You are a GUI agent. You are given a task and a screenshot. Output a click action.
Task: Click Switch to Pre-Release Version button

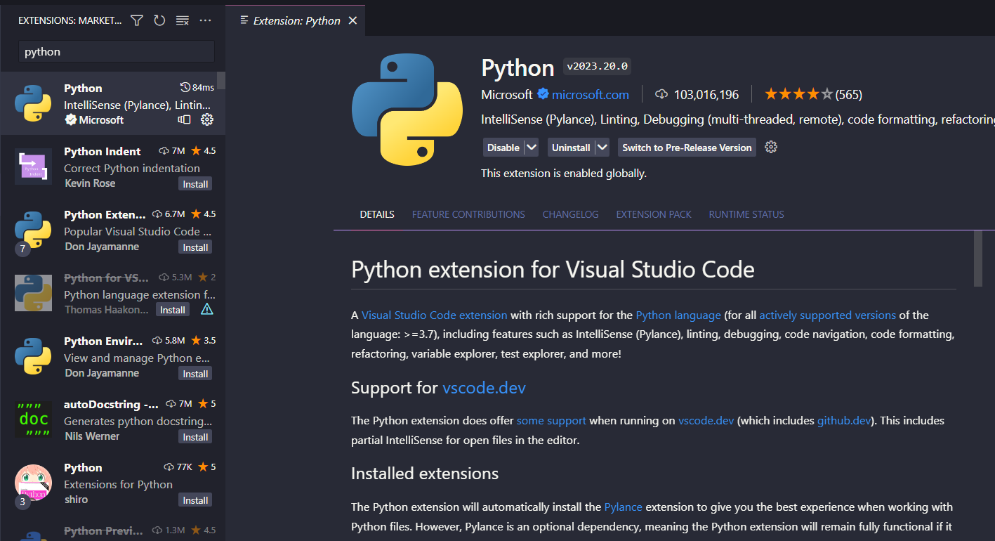pyautogui.click(x=687, y=148)
